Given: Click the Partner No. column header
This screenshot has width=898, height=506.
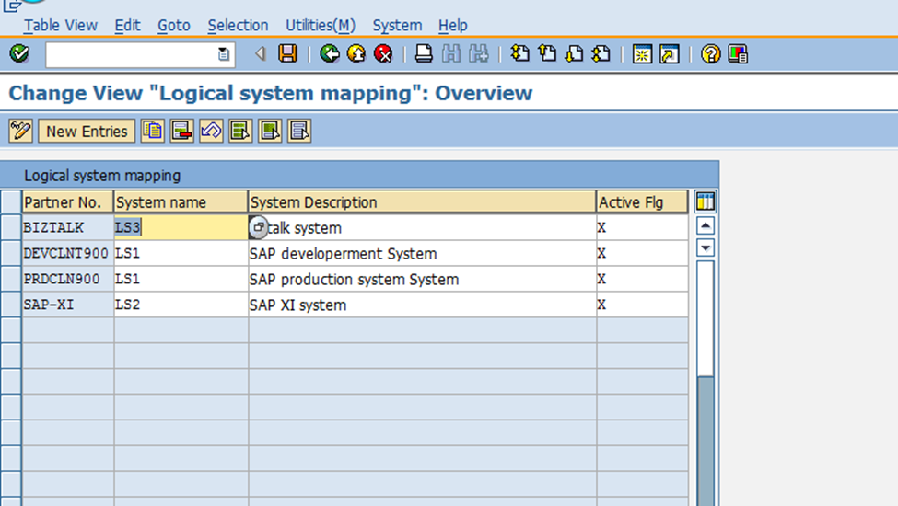Looking at the screenshot, I should pyautogui.click(x=67, y=202).
